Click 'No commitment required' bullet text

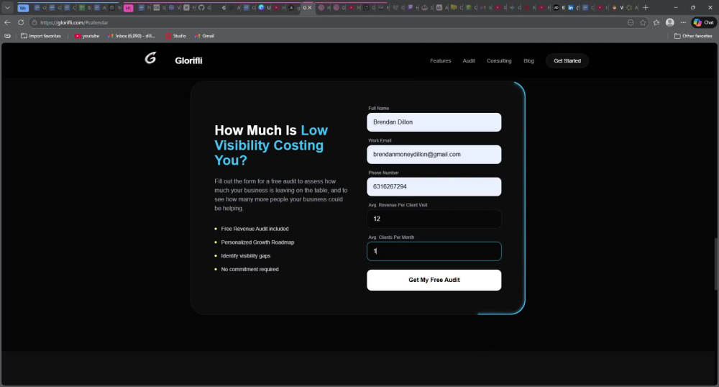[249, 269]
